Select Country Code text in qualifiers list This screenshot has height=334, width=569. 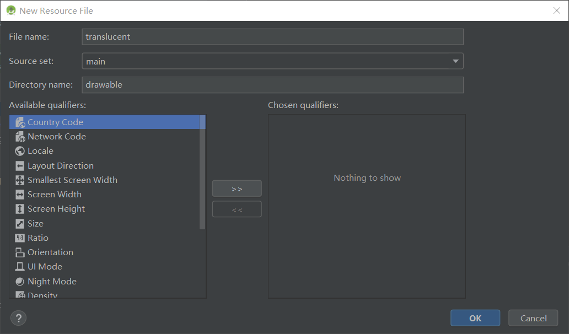pos(56,122)
